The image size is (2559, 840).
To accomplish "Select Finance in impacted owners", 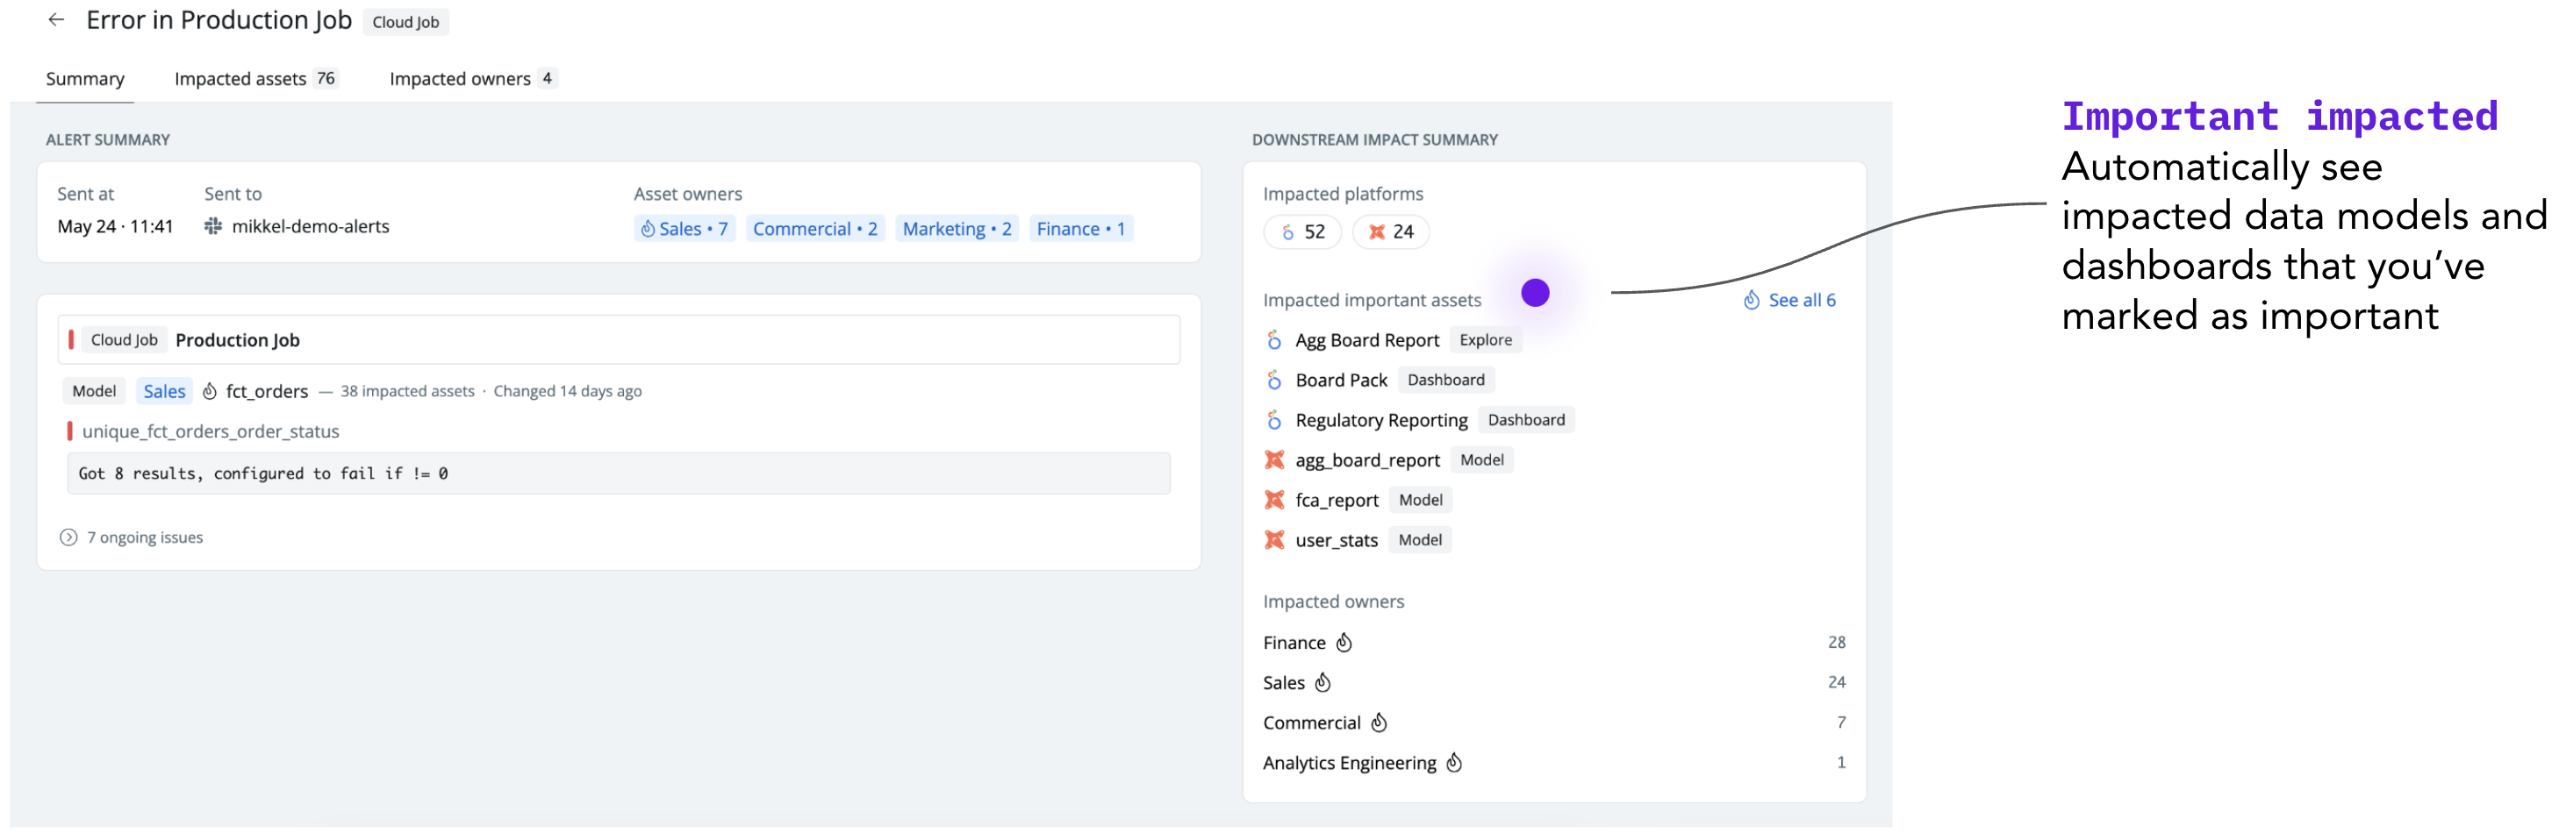I will click(1294, 643).
